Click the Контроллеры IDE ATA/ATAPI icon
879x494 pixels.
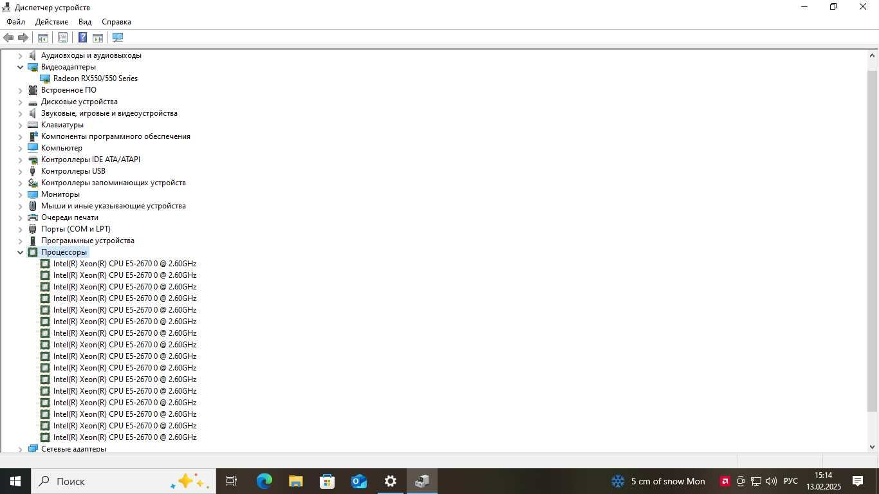(33, 160)
